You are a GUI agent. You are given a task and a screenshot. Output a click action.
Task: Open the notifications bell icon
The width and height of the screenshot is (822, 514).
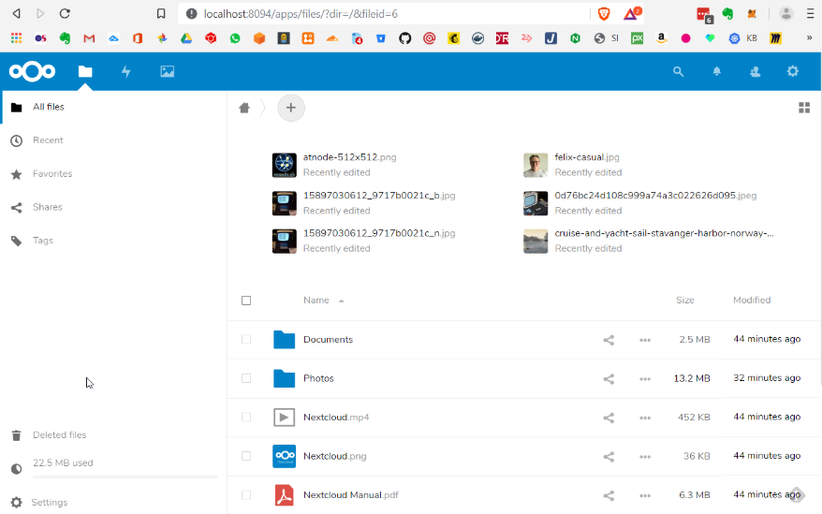click(x=717, y=71)
